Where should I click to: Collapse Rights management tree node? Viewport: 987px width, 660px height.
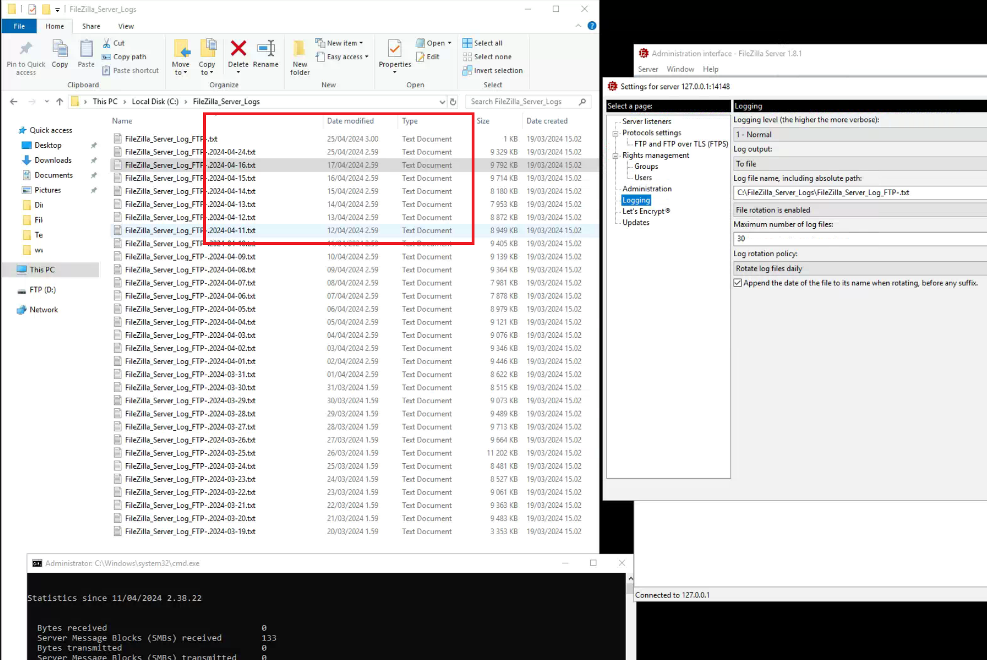615,155
